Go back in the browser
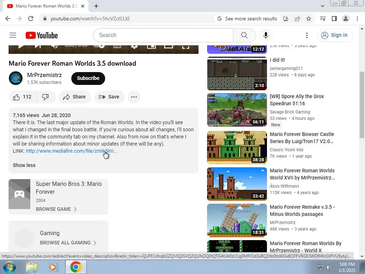Viewport: 365px width, 274px height. pos(8,19)
